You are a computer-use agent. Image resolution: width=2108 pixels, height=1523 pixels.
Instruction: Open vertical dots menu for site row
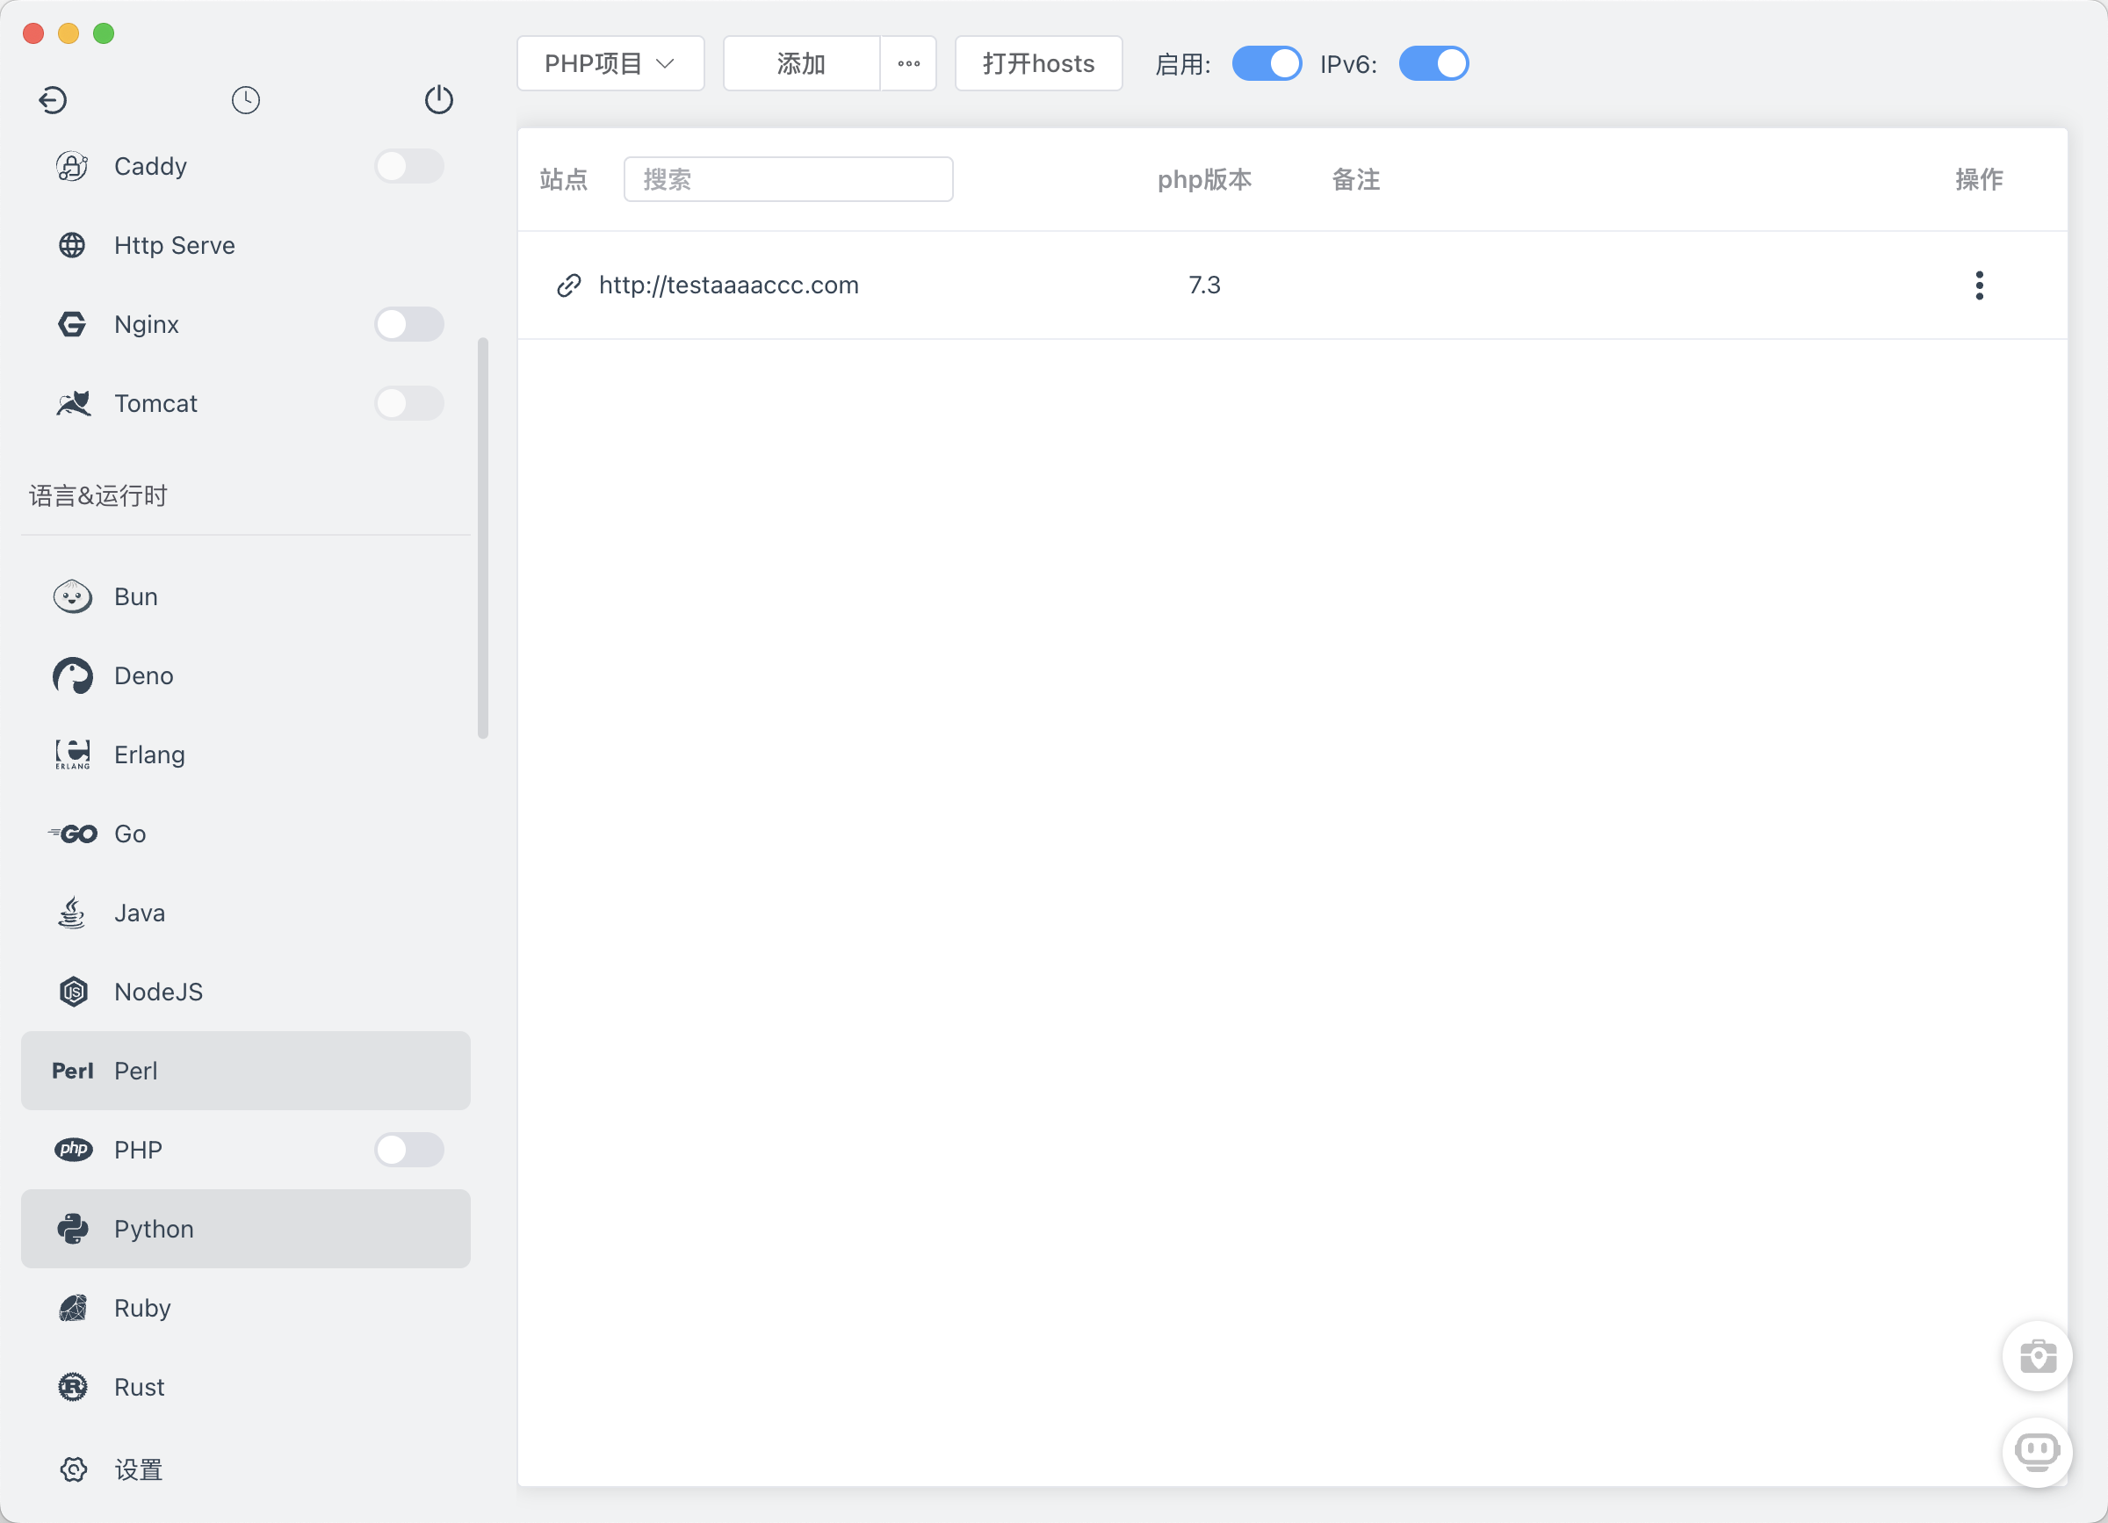pyautogui.click(x=1979, y=285)
